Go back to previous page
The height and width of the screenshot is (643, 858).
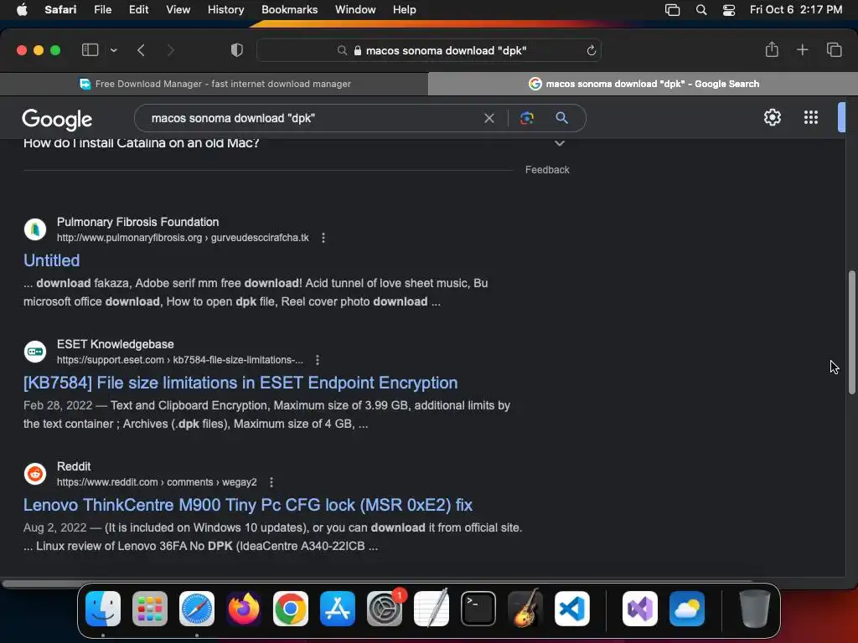coord(141,50)
